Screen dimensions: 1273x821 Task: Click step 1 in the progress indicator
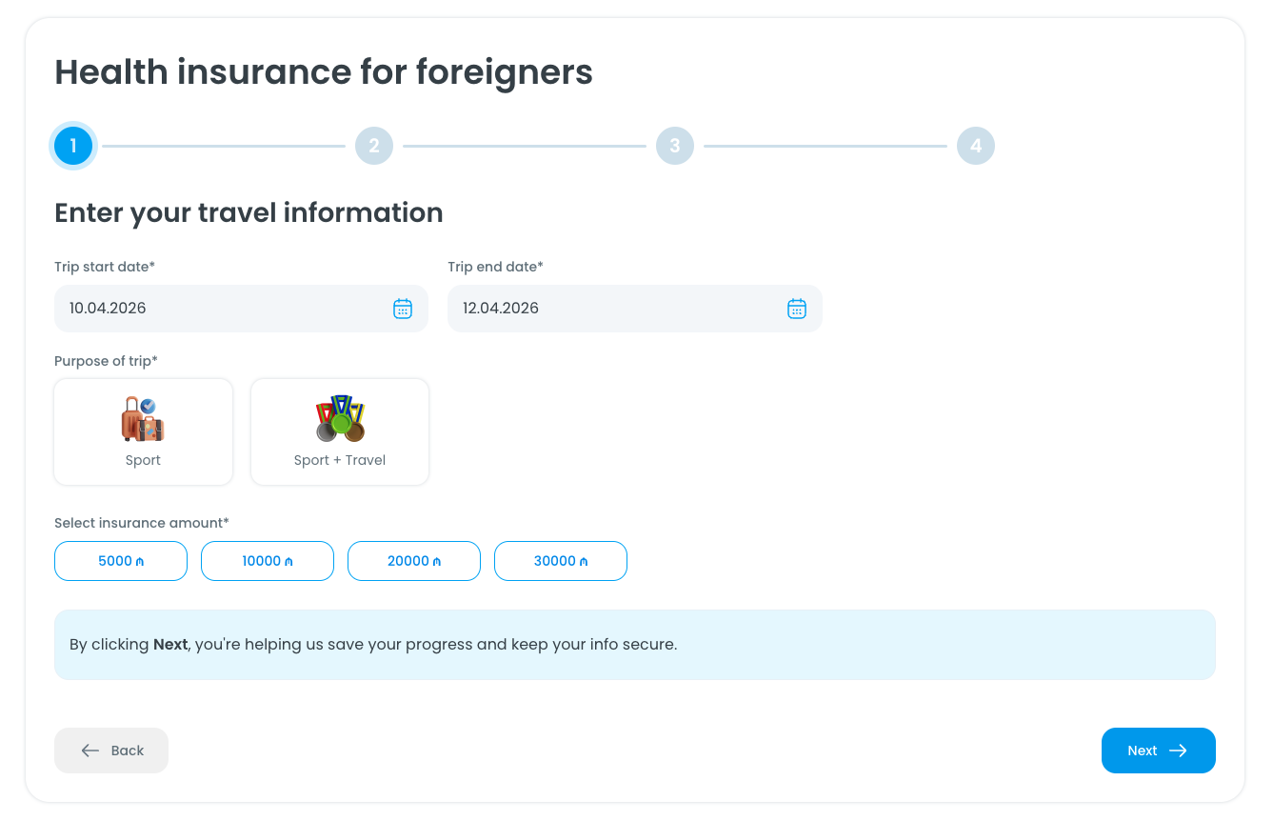click(73, 146)
